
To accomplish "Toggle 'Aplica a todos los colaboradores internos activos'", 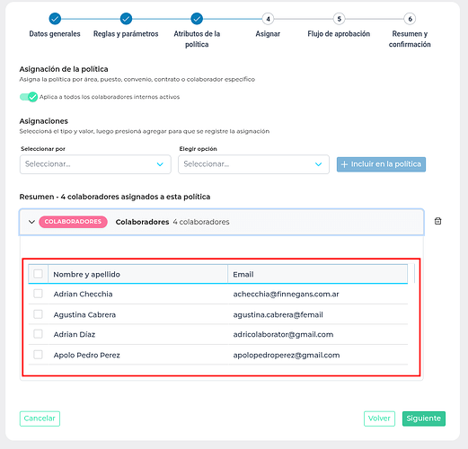I will pyautogui.click(x=29, y=97).
